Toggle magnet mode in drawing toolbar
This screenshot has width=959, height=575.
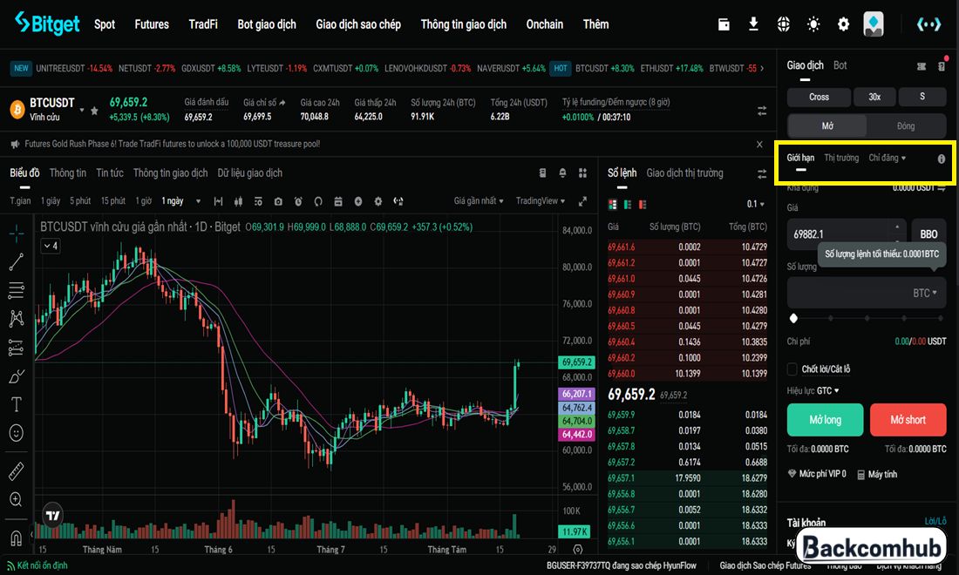(x=17, y=538)
